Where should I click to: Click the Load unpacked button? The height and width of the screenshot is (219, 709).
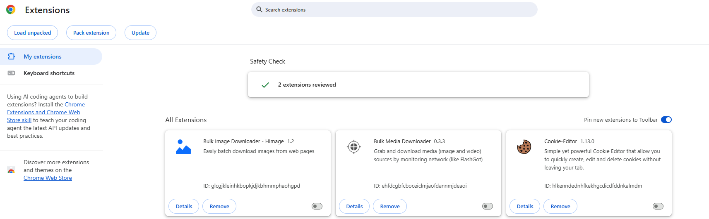[x=32, y=33]
